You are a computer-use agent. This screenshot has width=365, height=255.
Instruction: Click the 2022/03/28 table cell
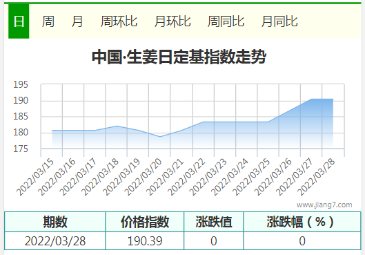coord(55,240)
